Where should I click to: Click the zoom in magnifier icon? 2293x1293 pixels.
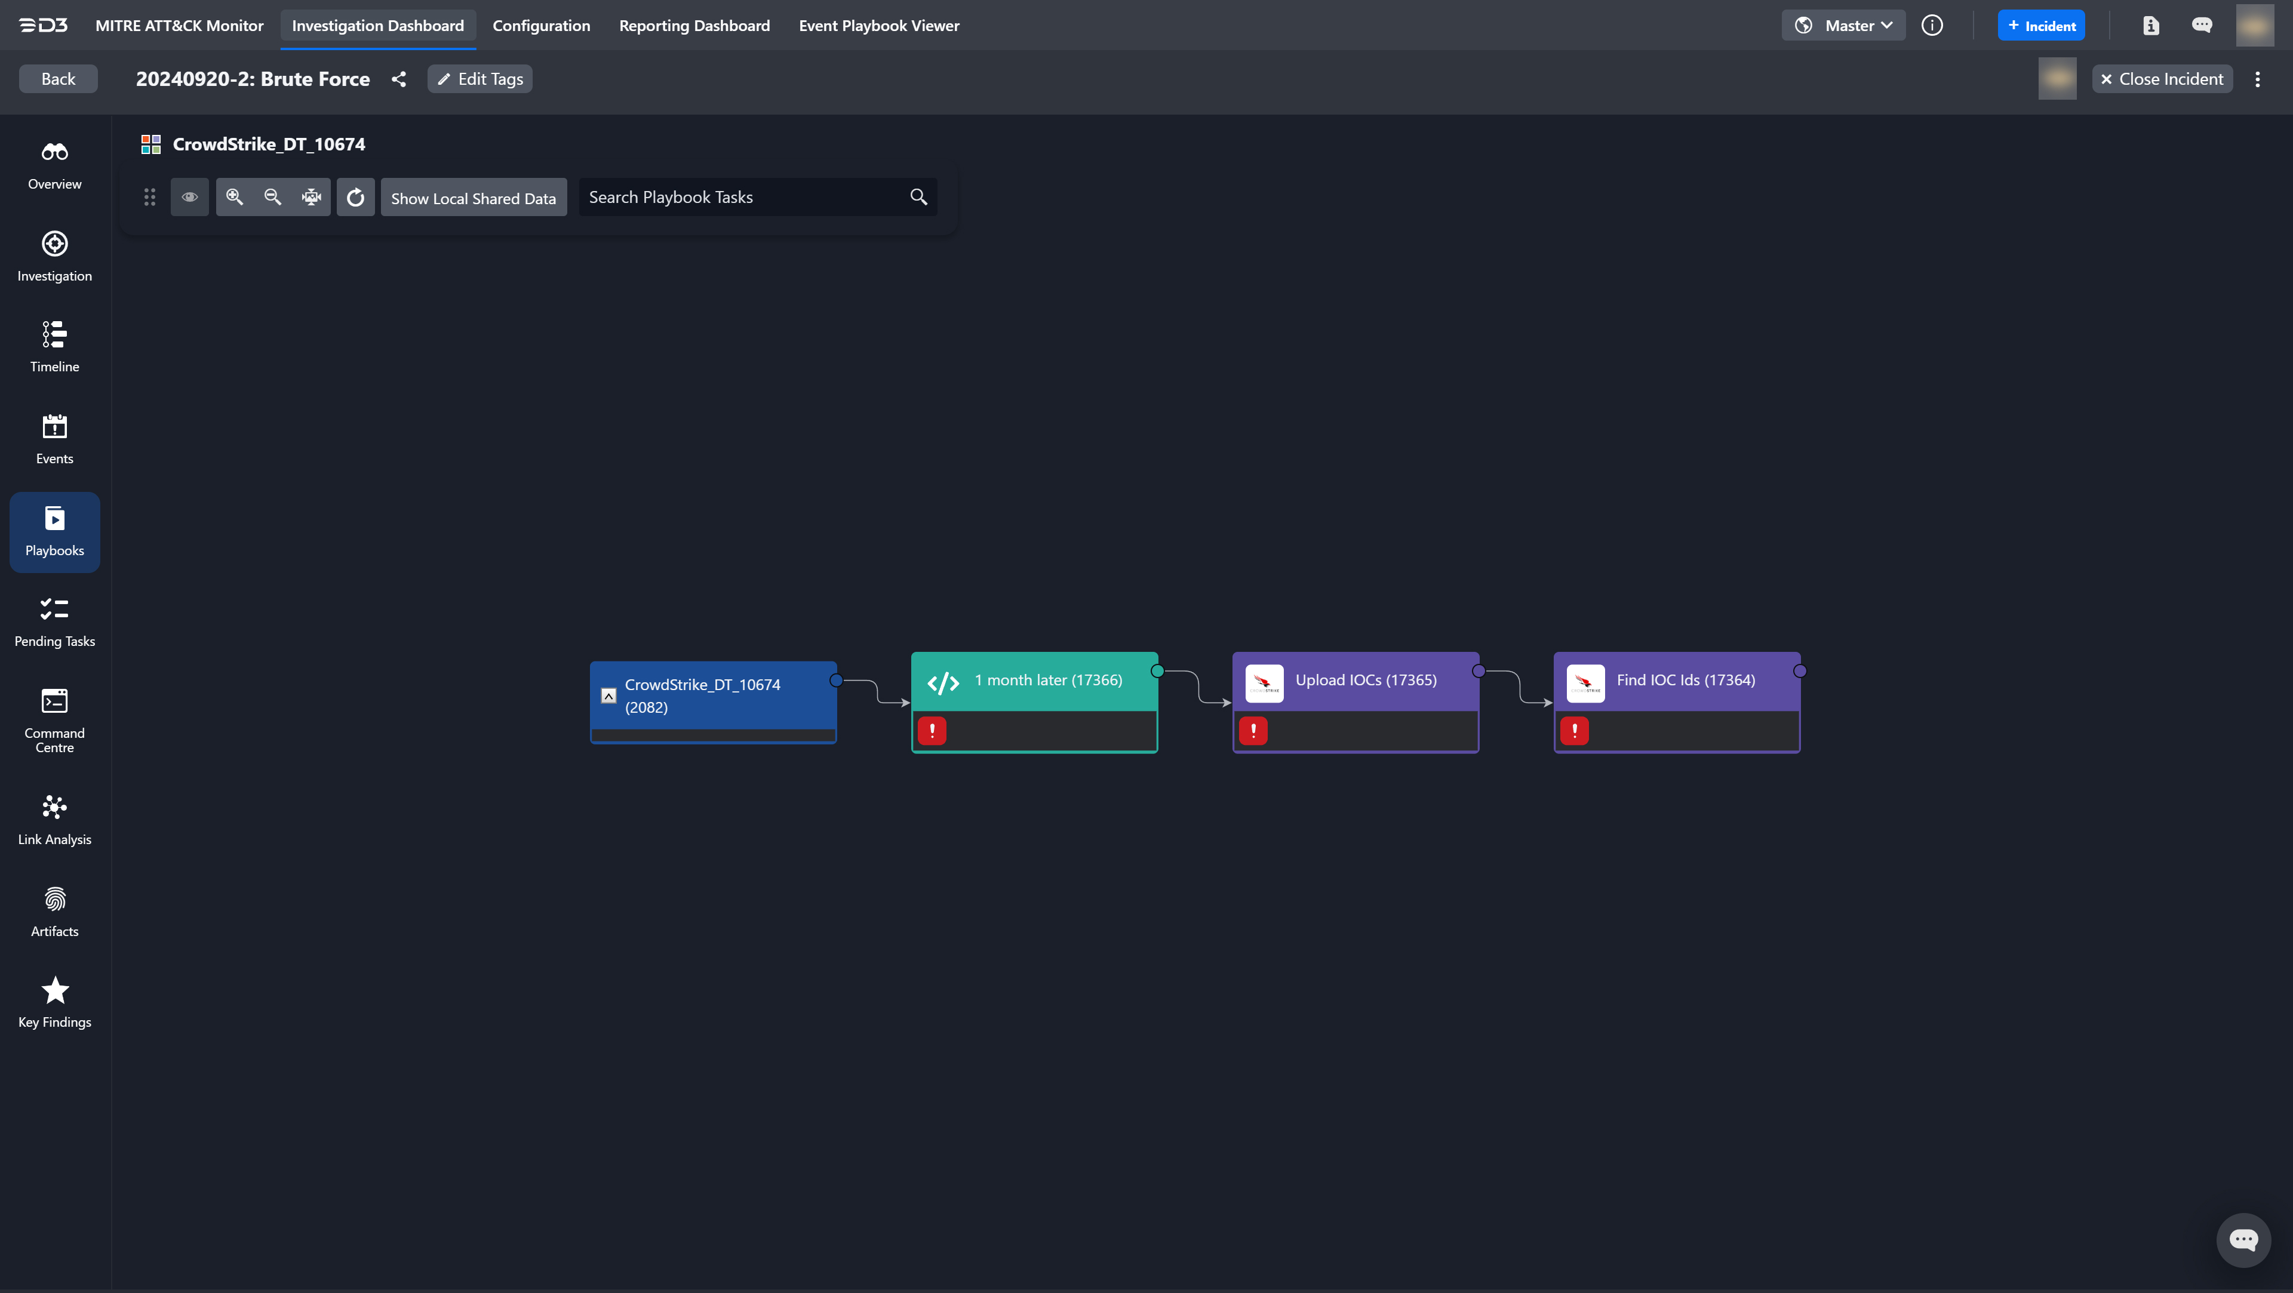tap(235, 196)
